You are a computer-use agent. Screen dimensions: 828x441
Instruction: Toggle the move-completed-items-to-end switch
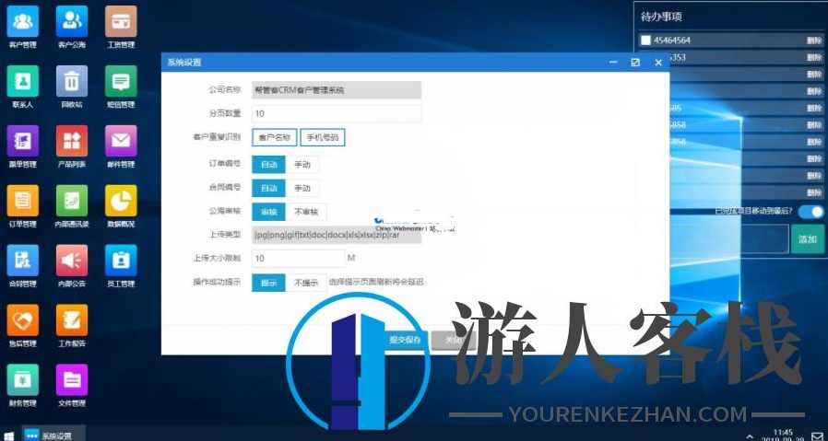(810, 211)
